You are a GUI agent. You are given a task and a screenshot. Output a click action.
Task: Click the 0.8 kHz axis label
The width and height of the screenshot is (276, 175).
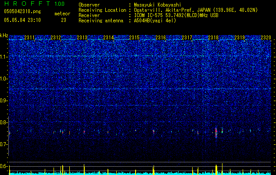pos(4,122)
